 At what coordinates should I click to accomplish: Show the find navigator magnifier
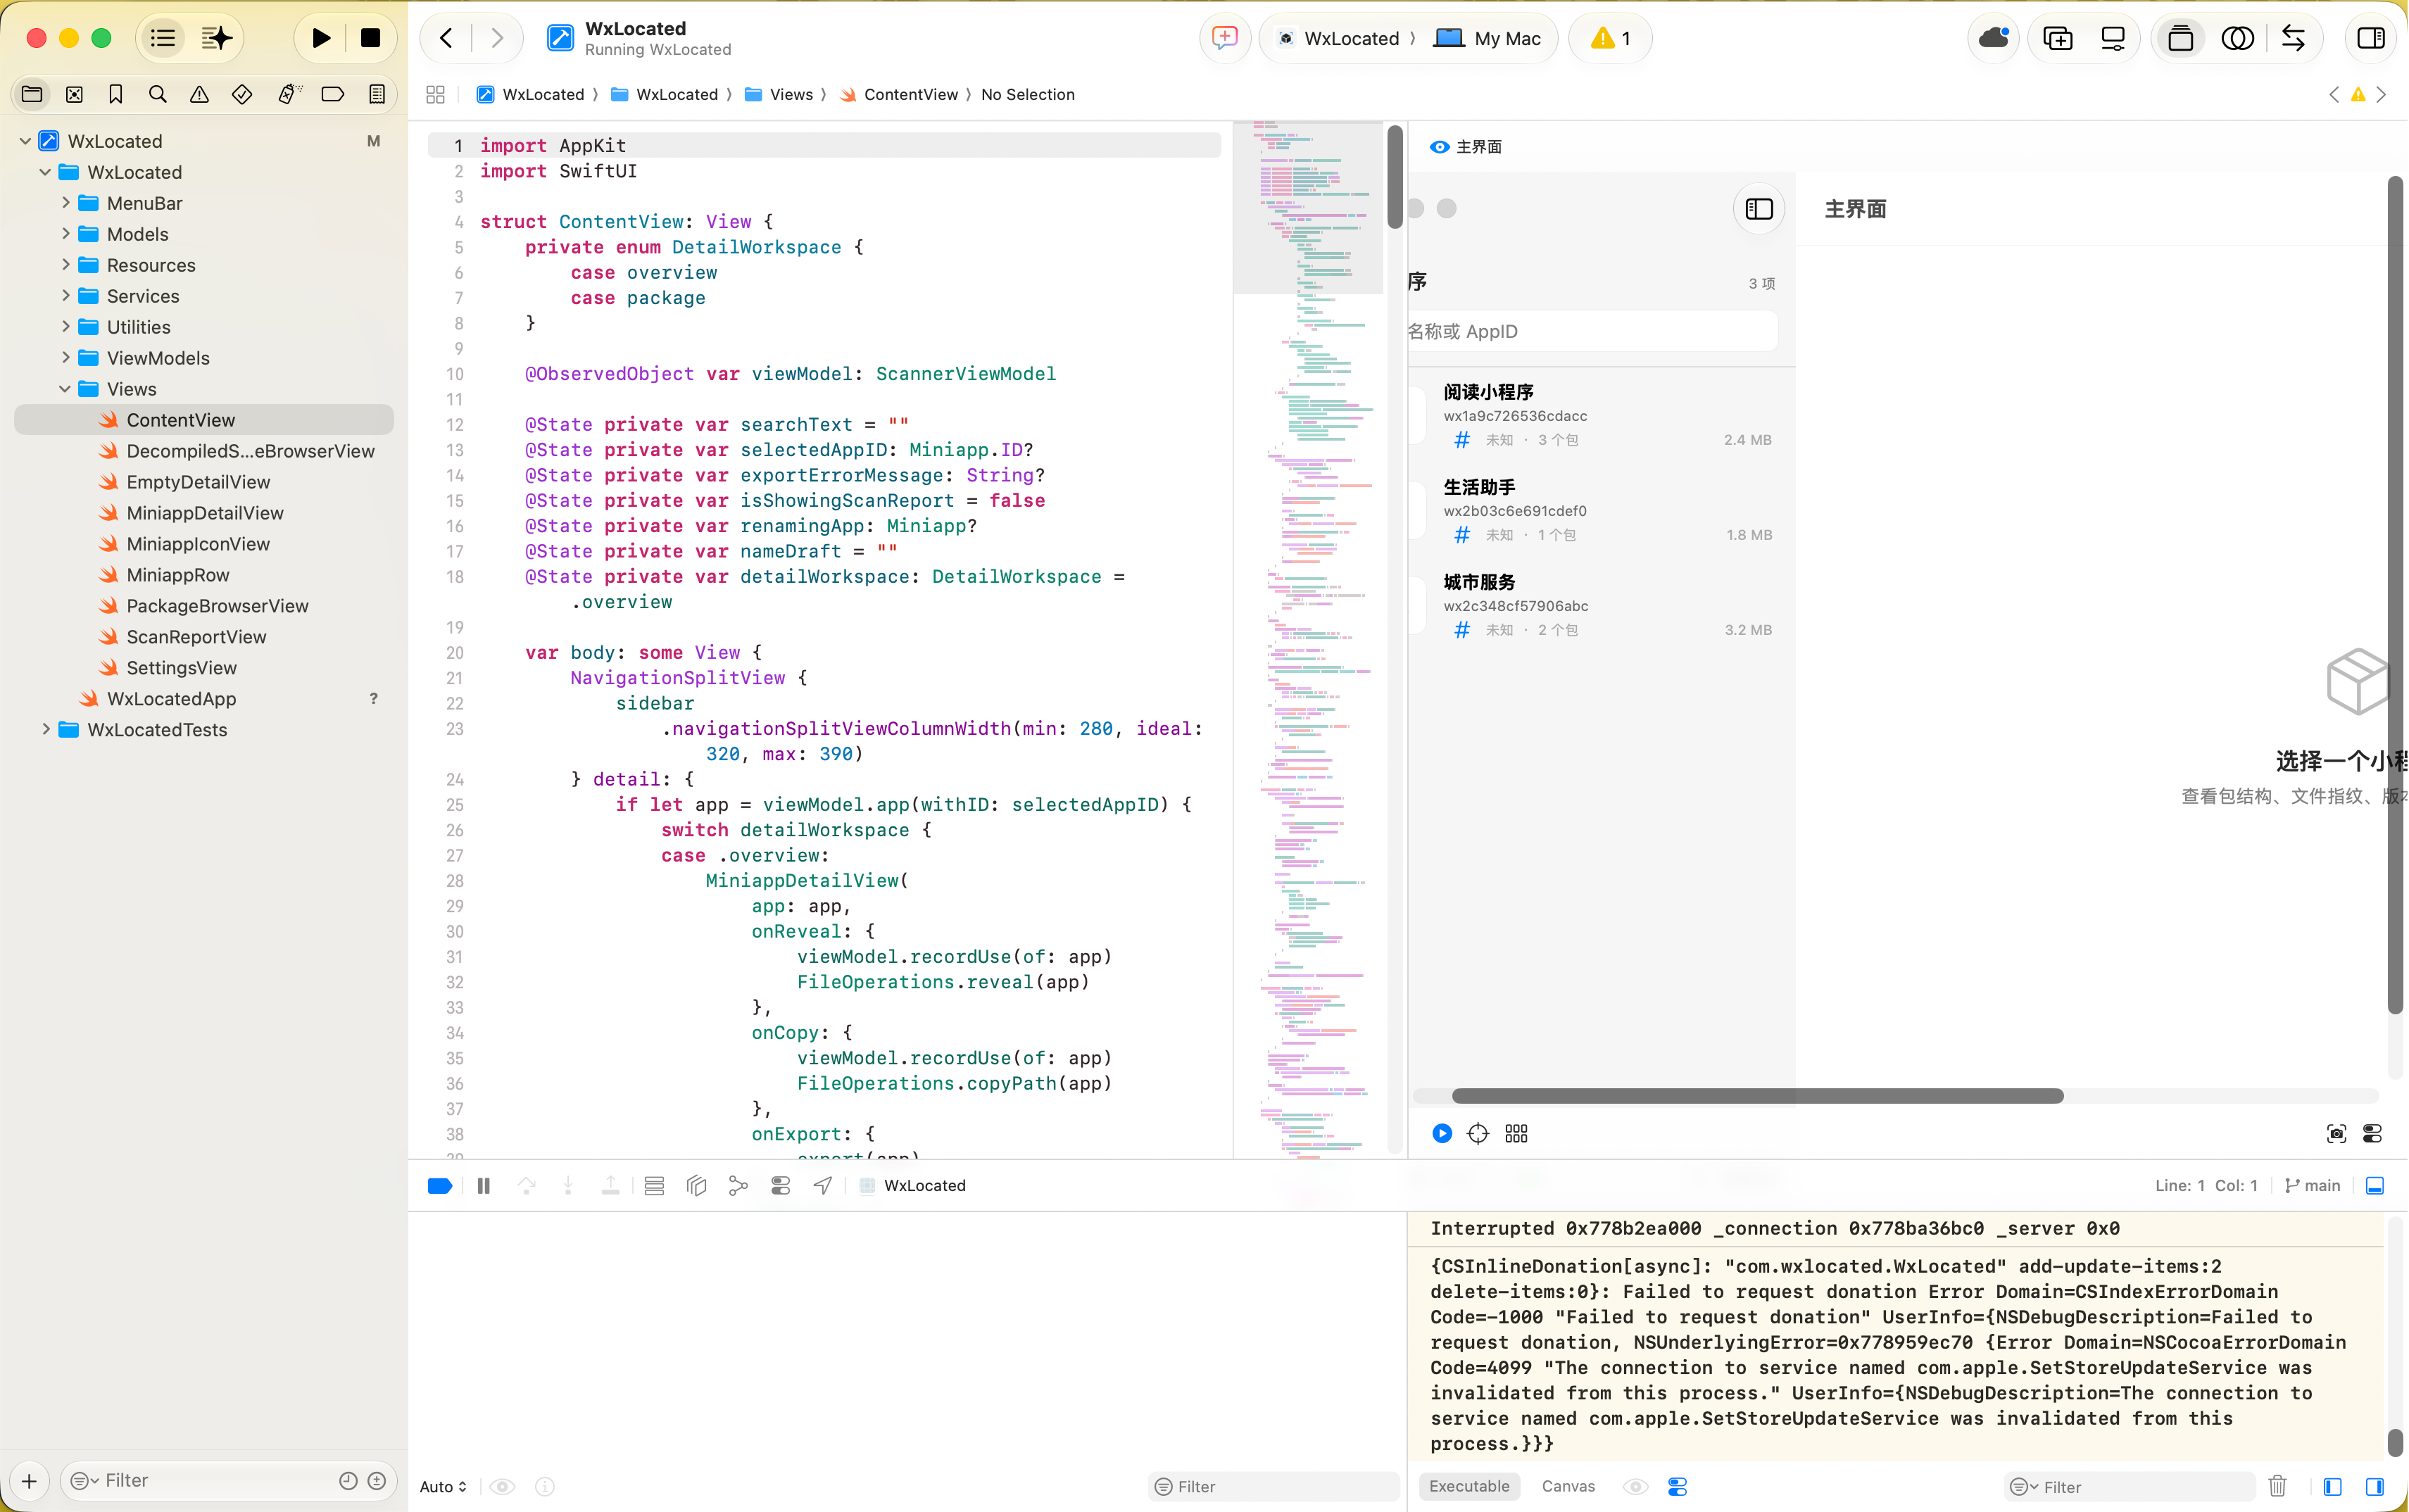click(158, 94)
